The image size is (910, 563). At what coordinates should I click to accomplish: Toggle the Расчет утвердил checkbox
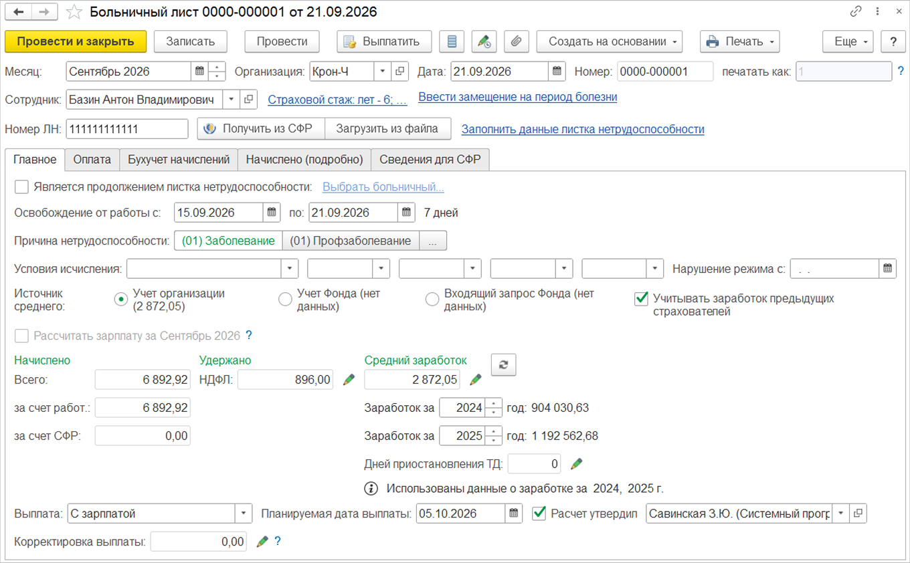(x=539, y=514)
